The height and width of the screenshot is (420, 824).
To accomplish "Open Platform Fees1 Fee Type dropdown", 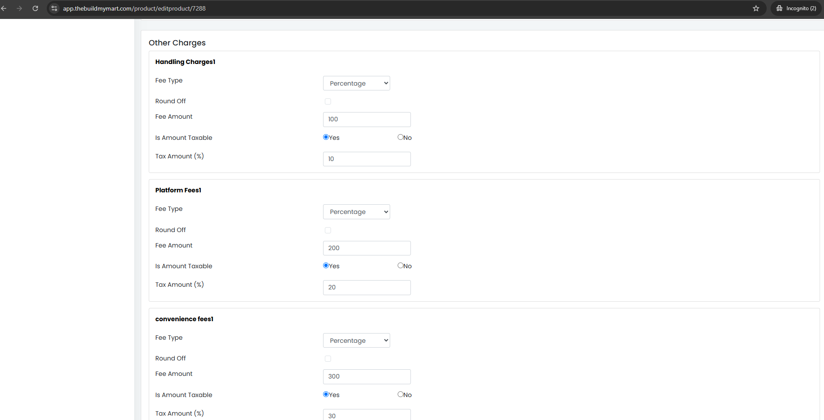I will coord(357,212).
